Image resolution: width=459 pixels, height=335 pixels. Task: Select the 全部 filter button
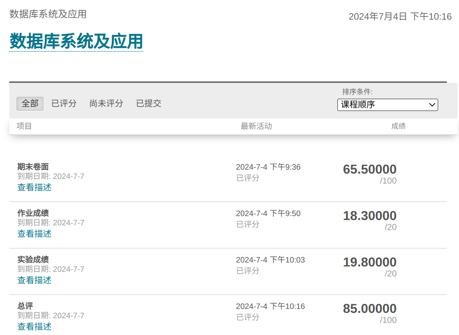(x=30, y=104)
